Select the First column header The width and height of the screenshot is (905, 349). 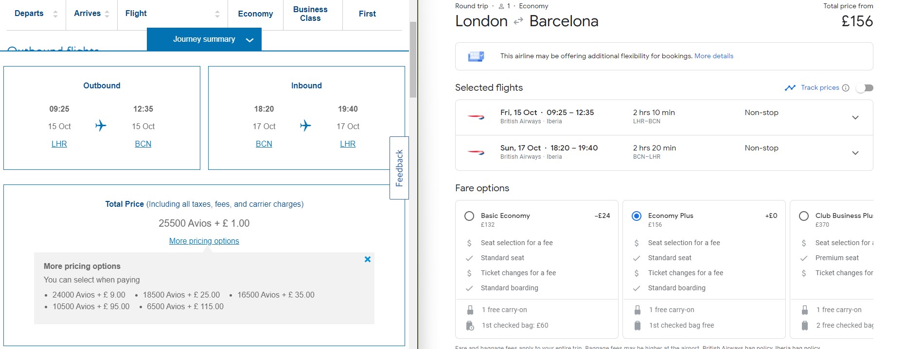coord(367,14)
